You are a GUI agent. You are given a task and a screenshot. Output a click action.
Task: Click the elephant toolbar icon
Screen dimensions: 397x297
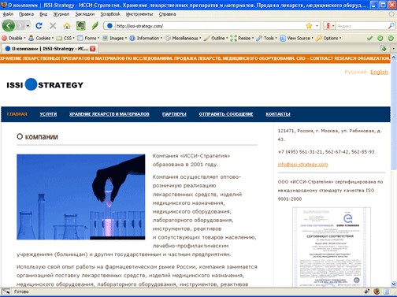pyautogui.click(x=81, y=26)
